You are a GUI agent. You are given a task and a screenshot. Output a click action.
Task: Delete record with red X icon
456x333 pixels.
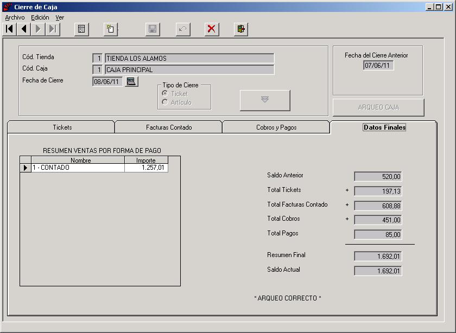[212, 29]
